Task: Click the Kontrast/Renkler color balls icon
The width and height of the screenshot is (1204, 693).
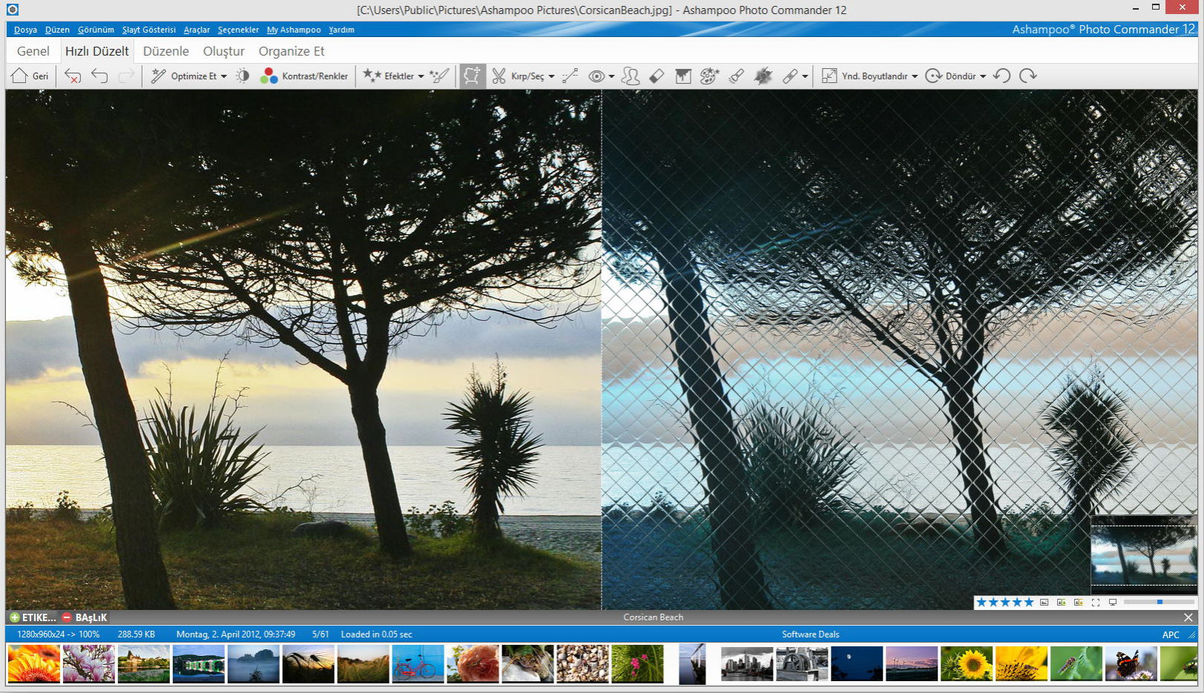Action: (269, 76)
